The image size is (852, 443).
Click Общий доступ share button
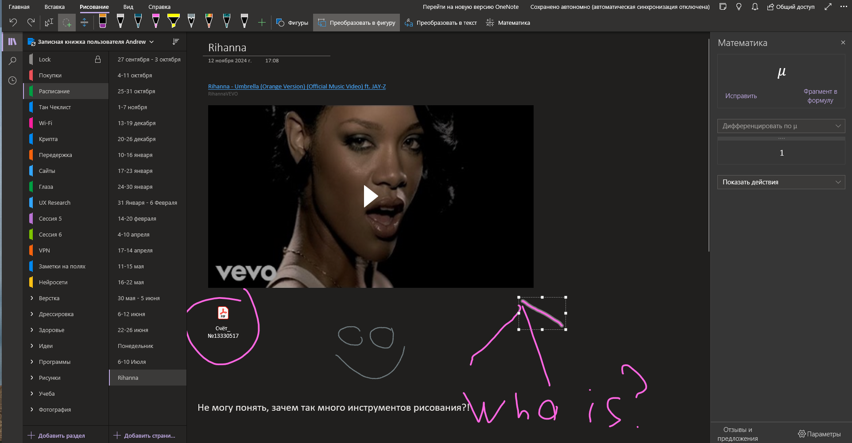point(791,7)
